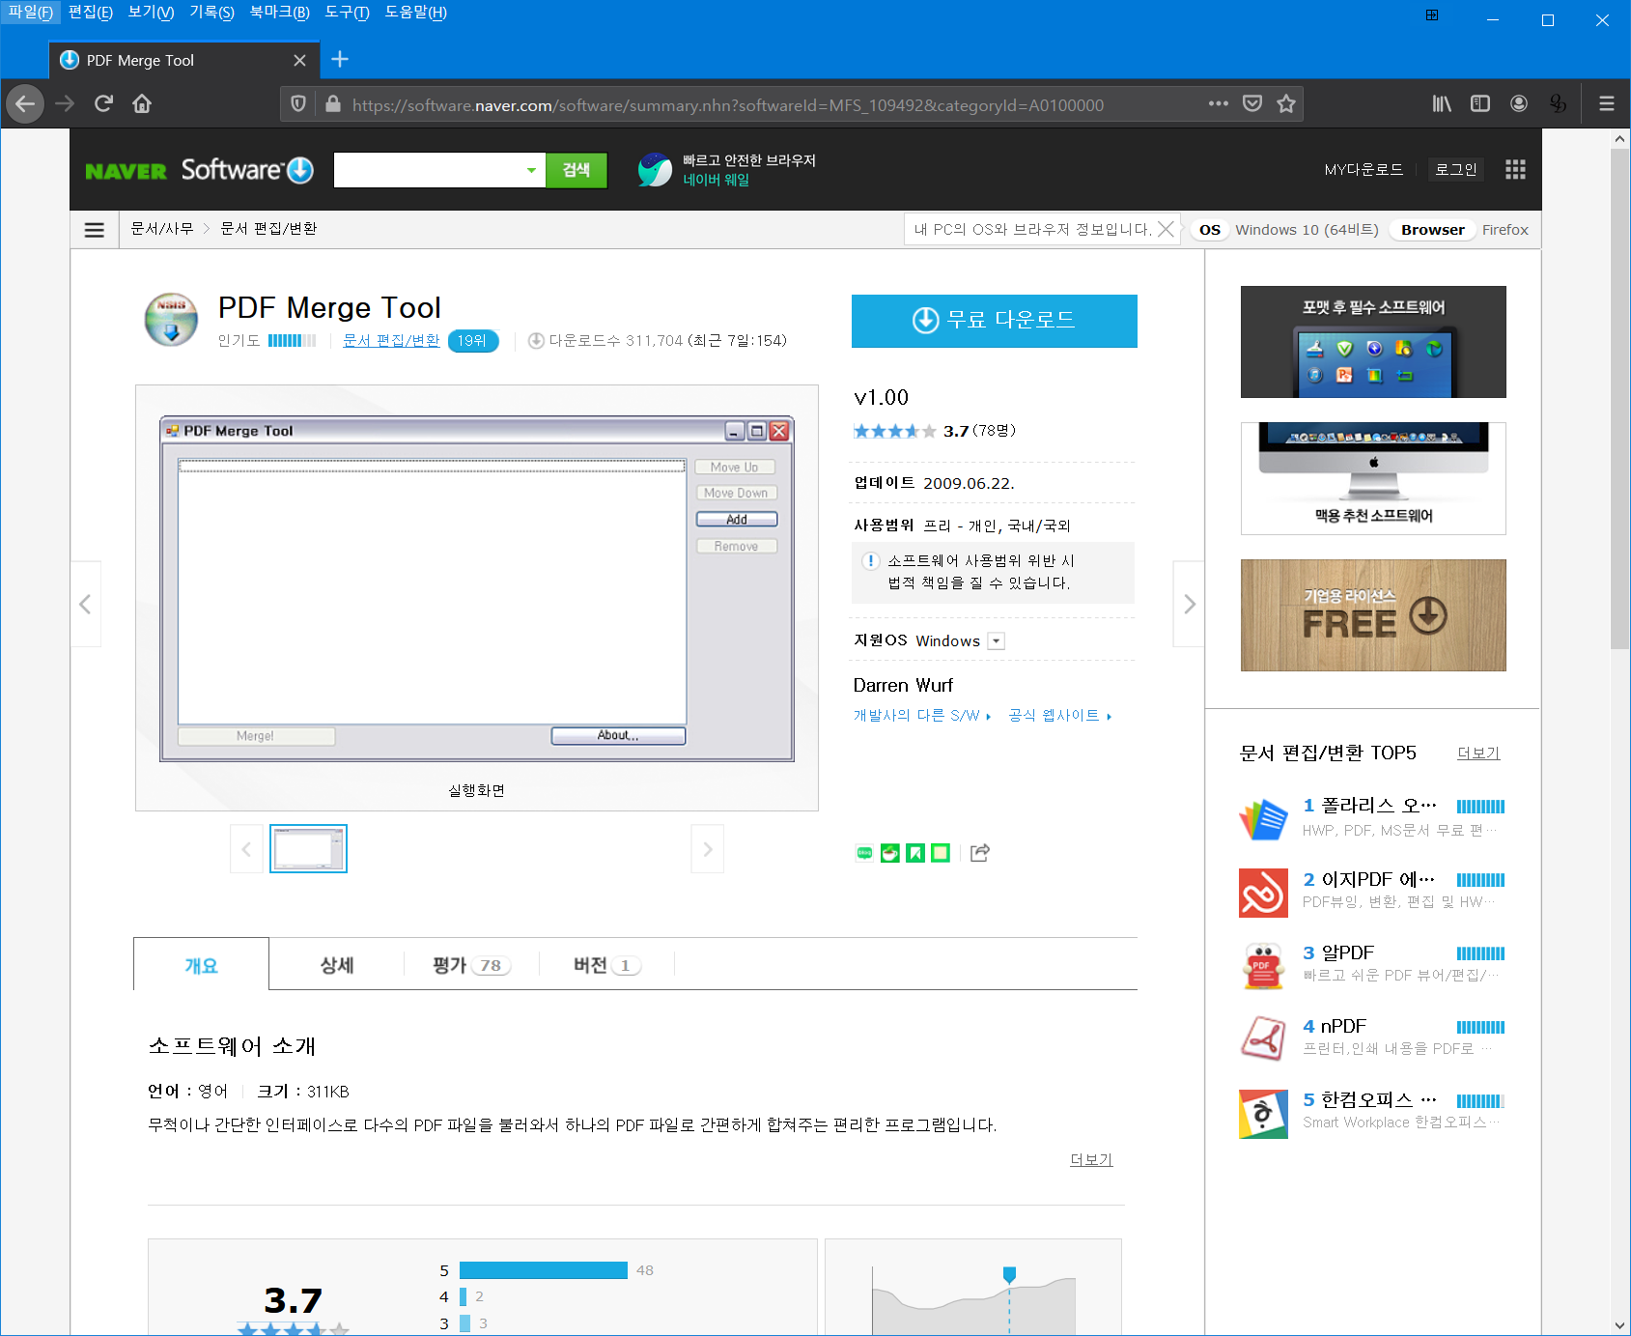The width and height of the screenshot is (1631, 1336).
Task: Open Naver apps grid icon
Action: coord(1515,170)
